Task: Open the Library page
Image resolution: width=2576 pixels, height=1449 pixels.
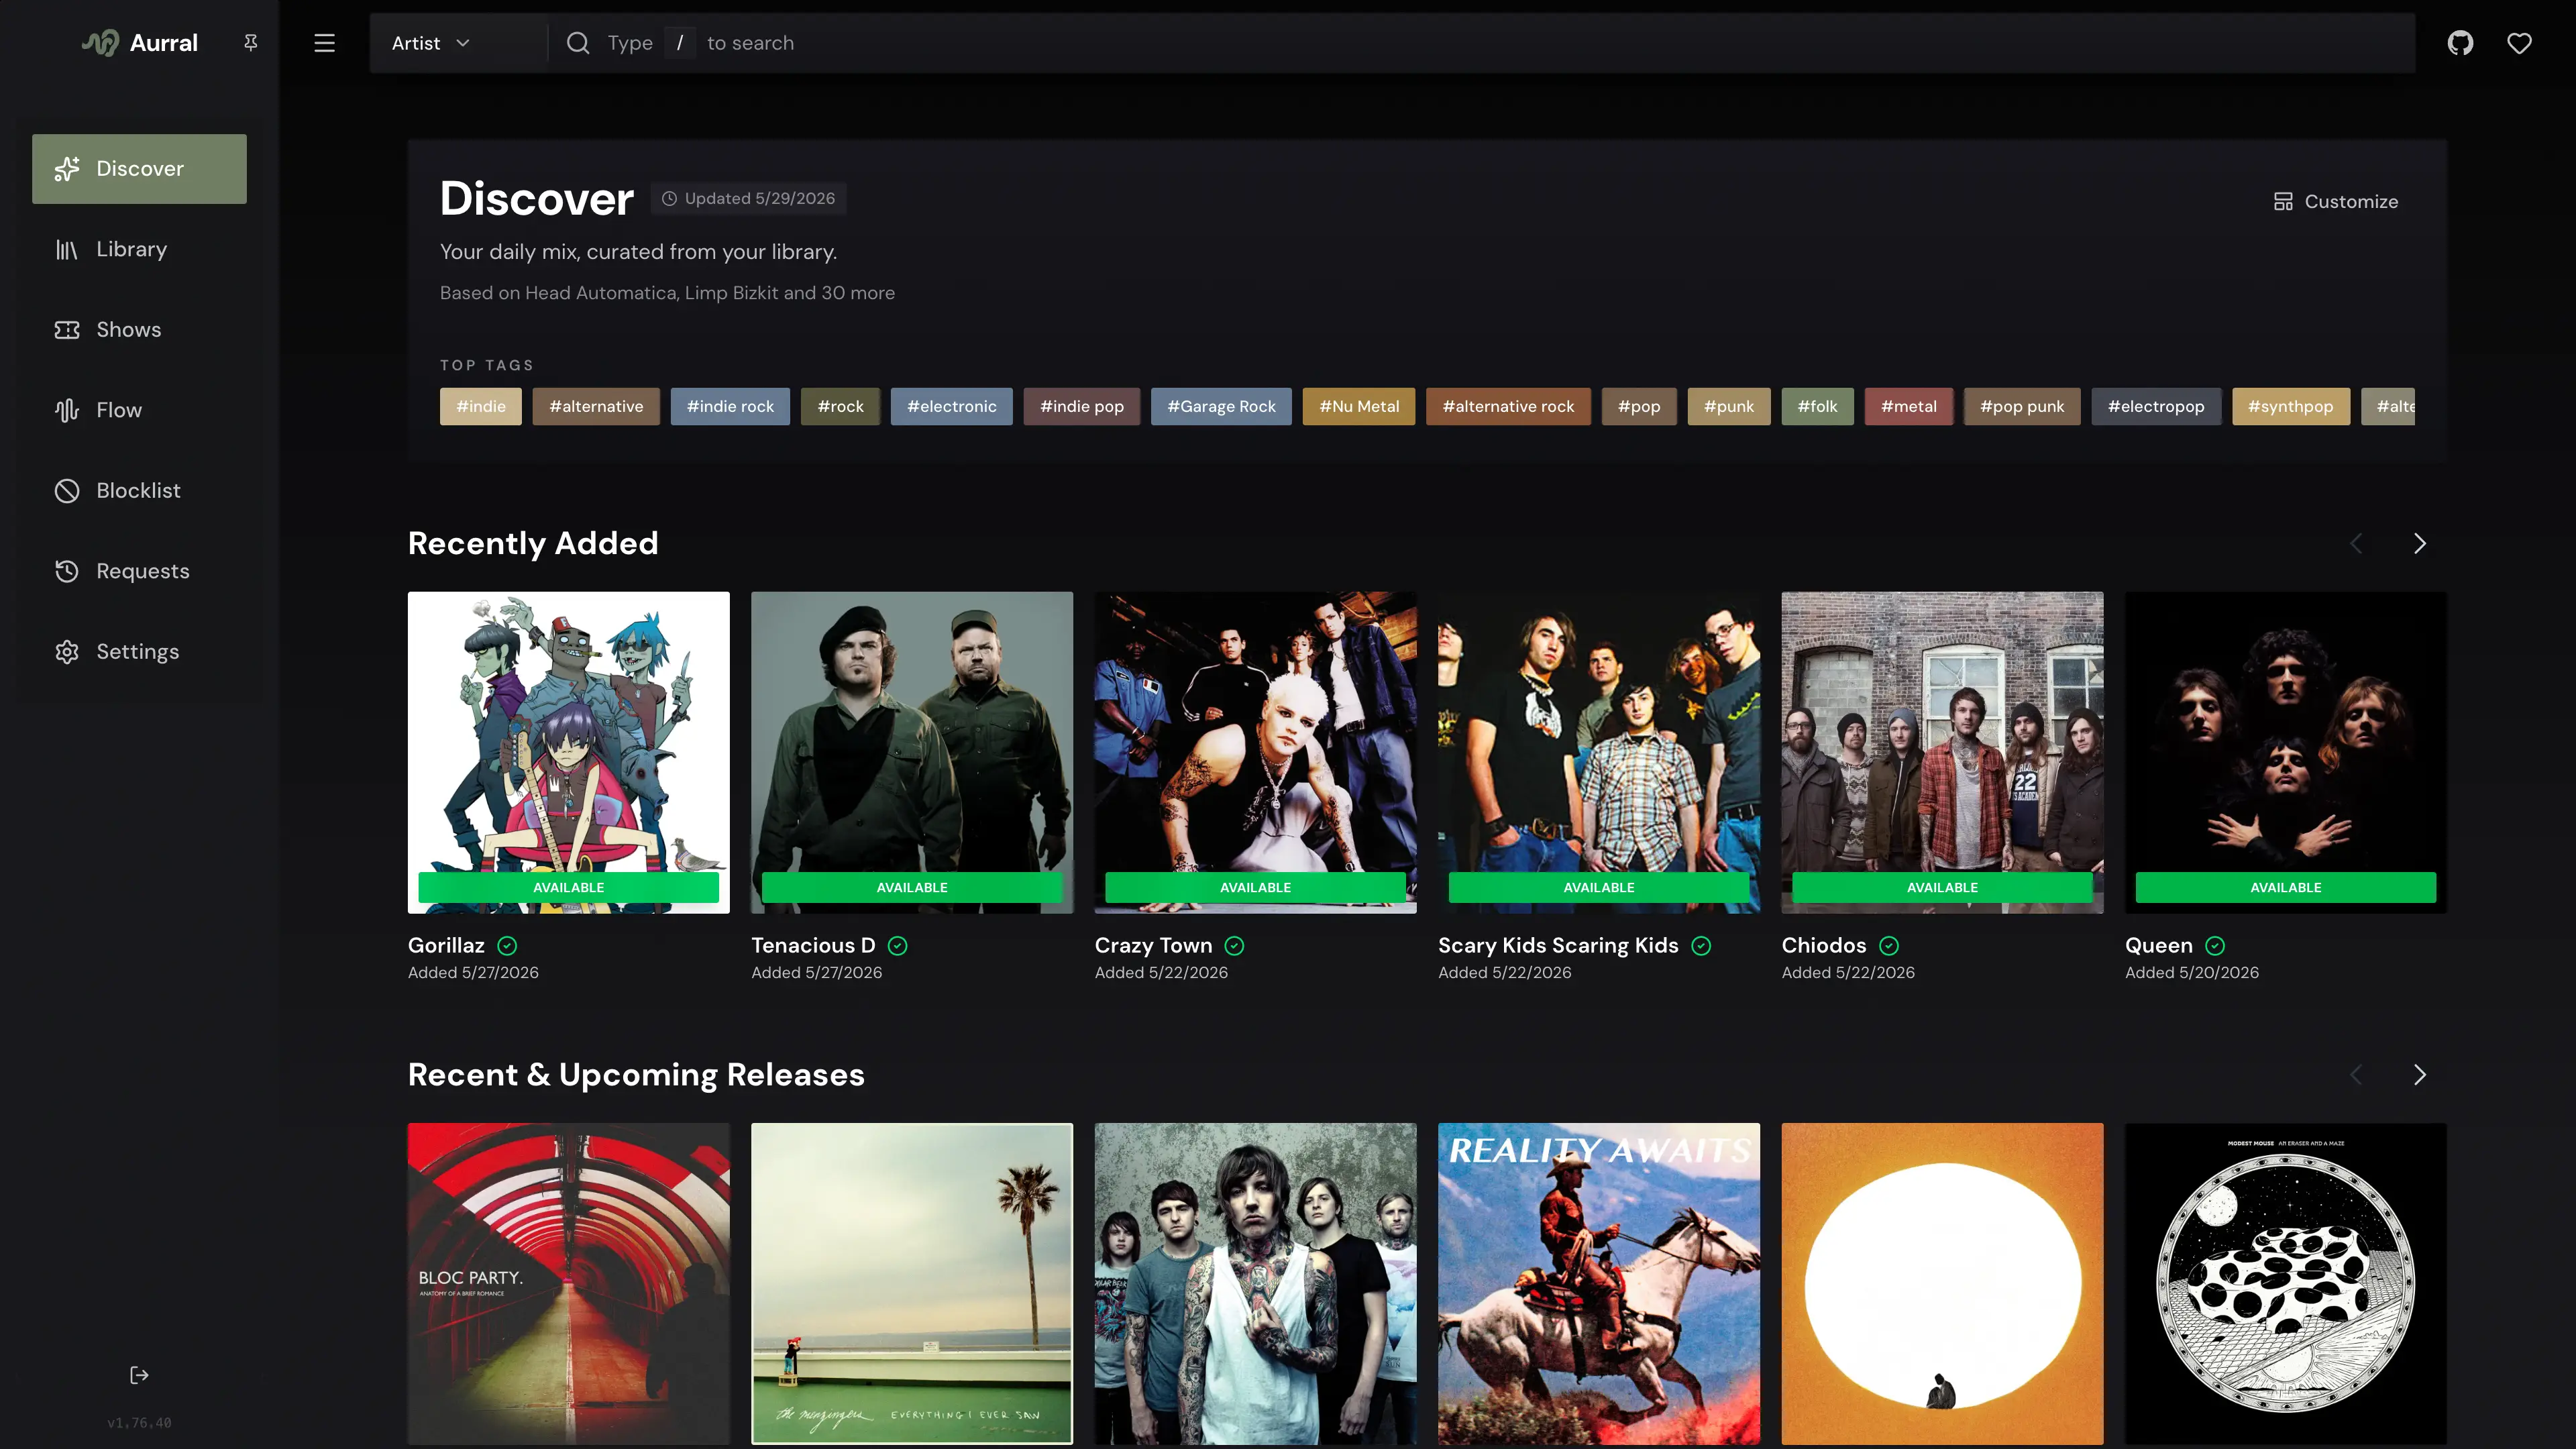Action: (x=139, y=250)
